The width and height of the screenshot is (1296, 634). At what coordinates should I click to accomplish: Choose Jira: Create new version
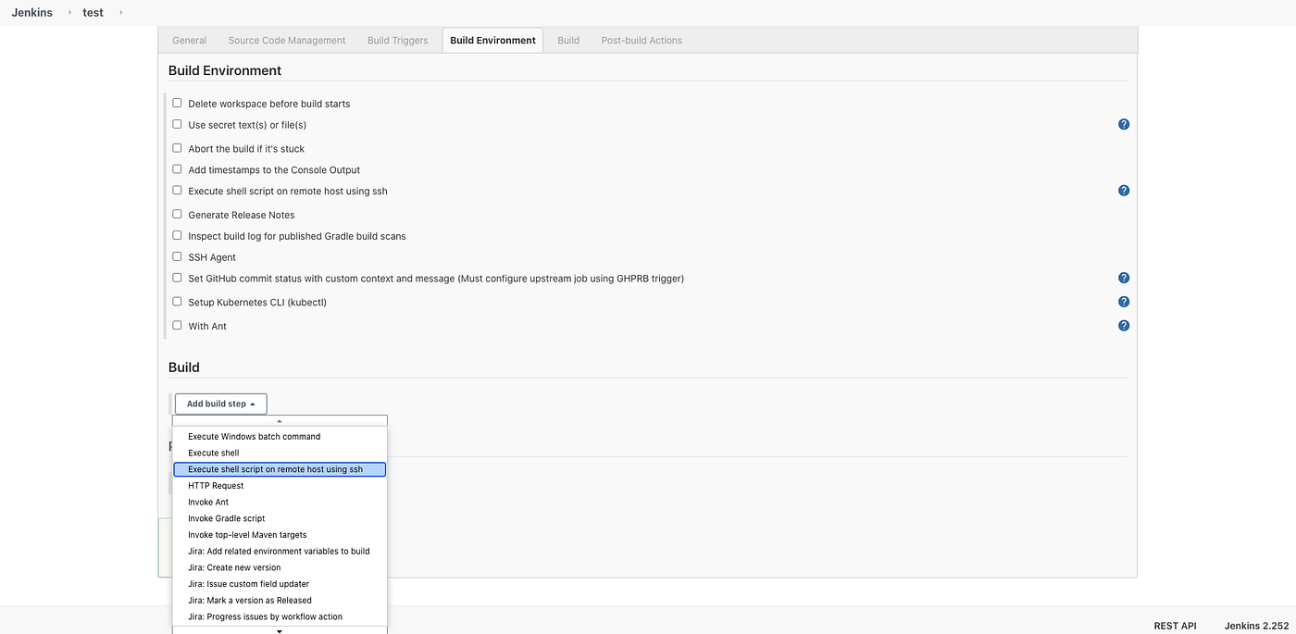tap(280, 567)
